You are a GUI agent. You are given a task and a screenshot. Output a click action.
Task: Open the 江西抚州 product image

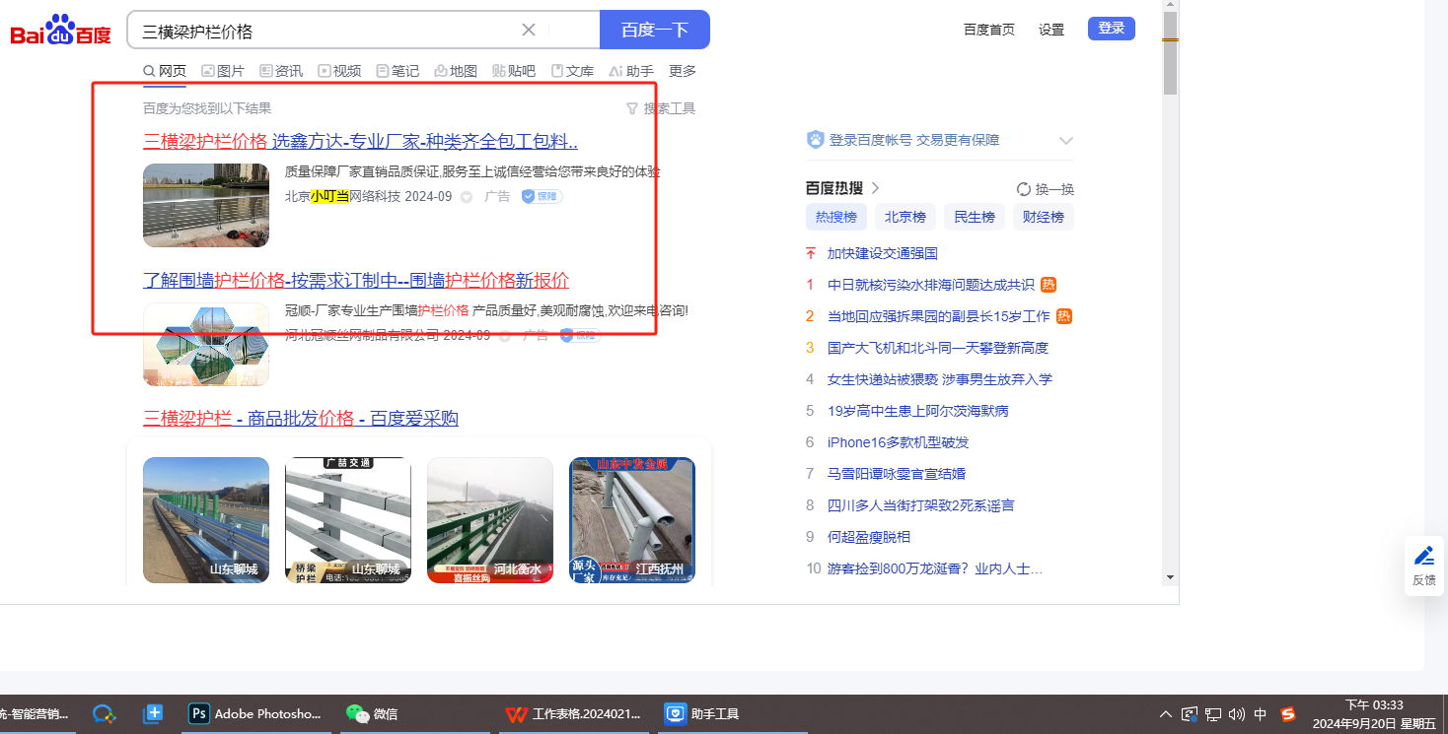(x=632, y=520)
